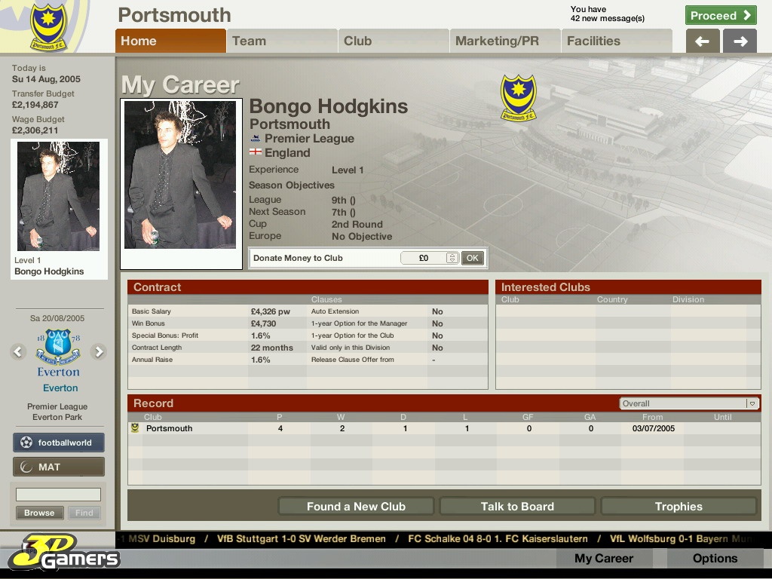772x579 pixels.
Task: Click the Portsmouth badge beside manager name
Action: [x=518, y=97]
